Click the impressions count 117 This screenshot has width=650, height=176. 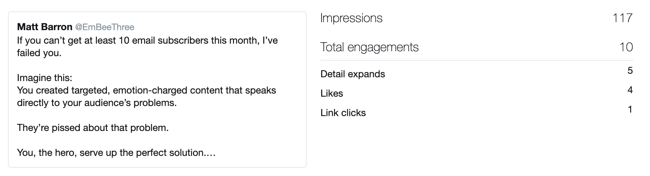tap(623, 18)
